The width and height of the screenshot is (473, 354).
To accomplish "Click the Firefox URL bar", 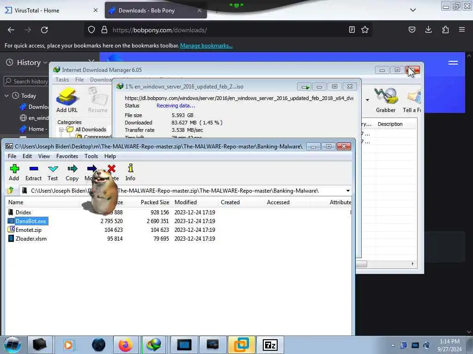I will point(229,30).
